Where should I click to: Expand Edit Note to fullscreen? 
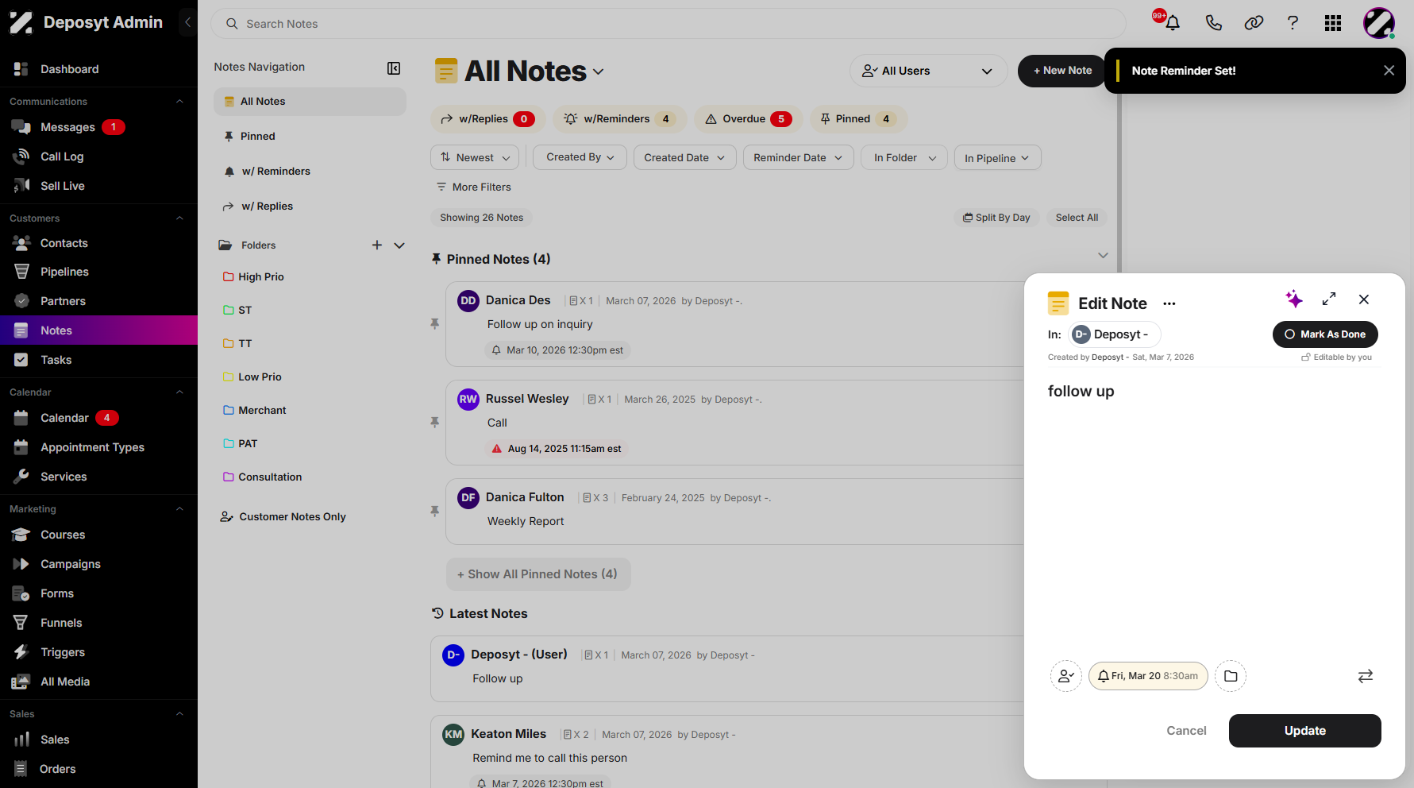click(x=1329, y=299)
